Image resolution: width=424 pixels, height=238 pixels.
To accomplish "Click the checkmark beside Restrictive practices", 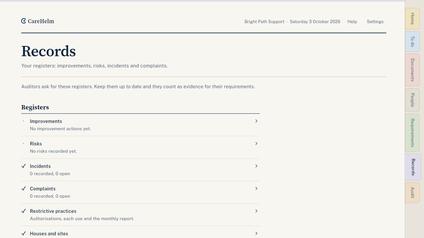I will click(24, 211).
